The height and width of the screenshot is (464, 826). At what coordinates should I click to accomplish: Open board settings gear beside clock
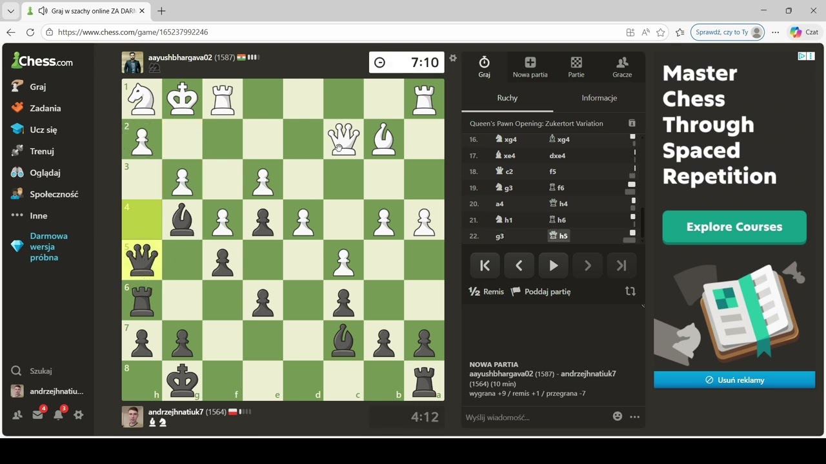pos(453,58)
